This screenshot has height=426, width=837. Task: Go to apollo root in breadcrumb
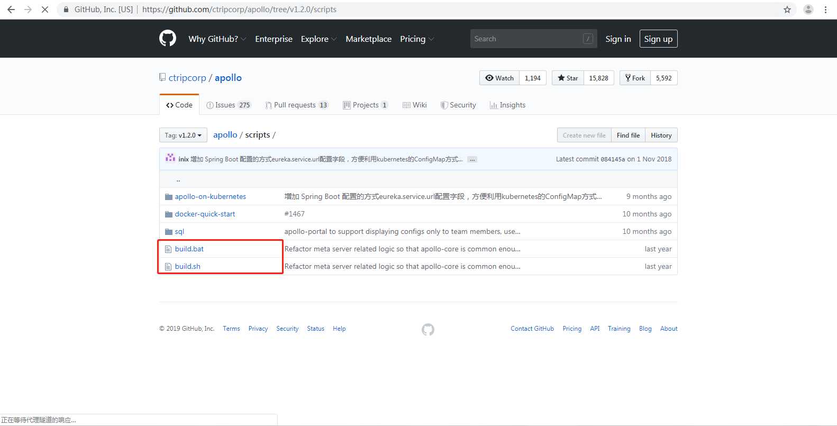click(225, 135)
